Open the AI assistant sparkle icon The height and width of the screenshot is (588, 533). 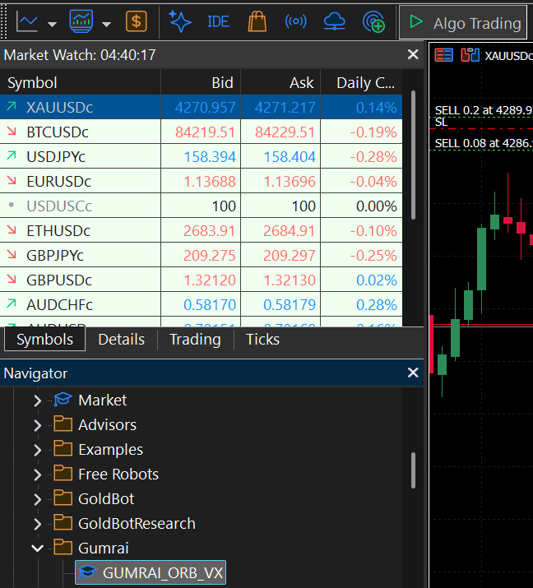[x=179, y=21]
